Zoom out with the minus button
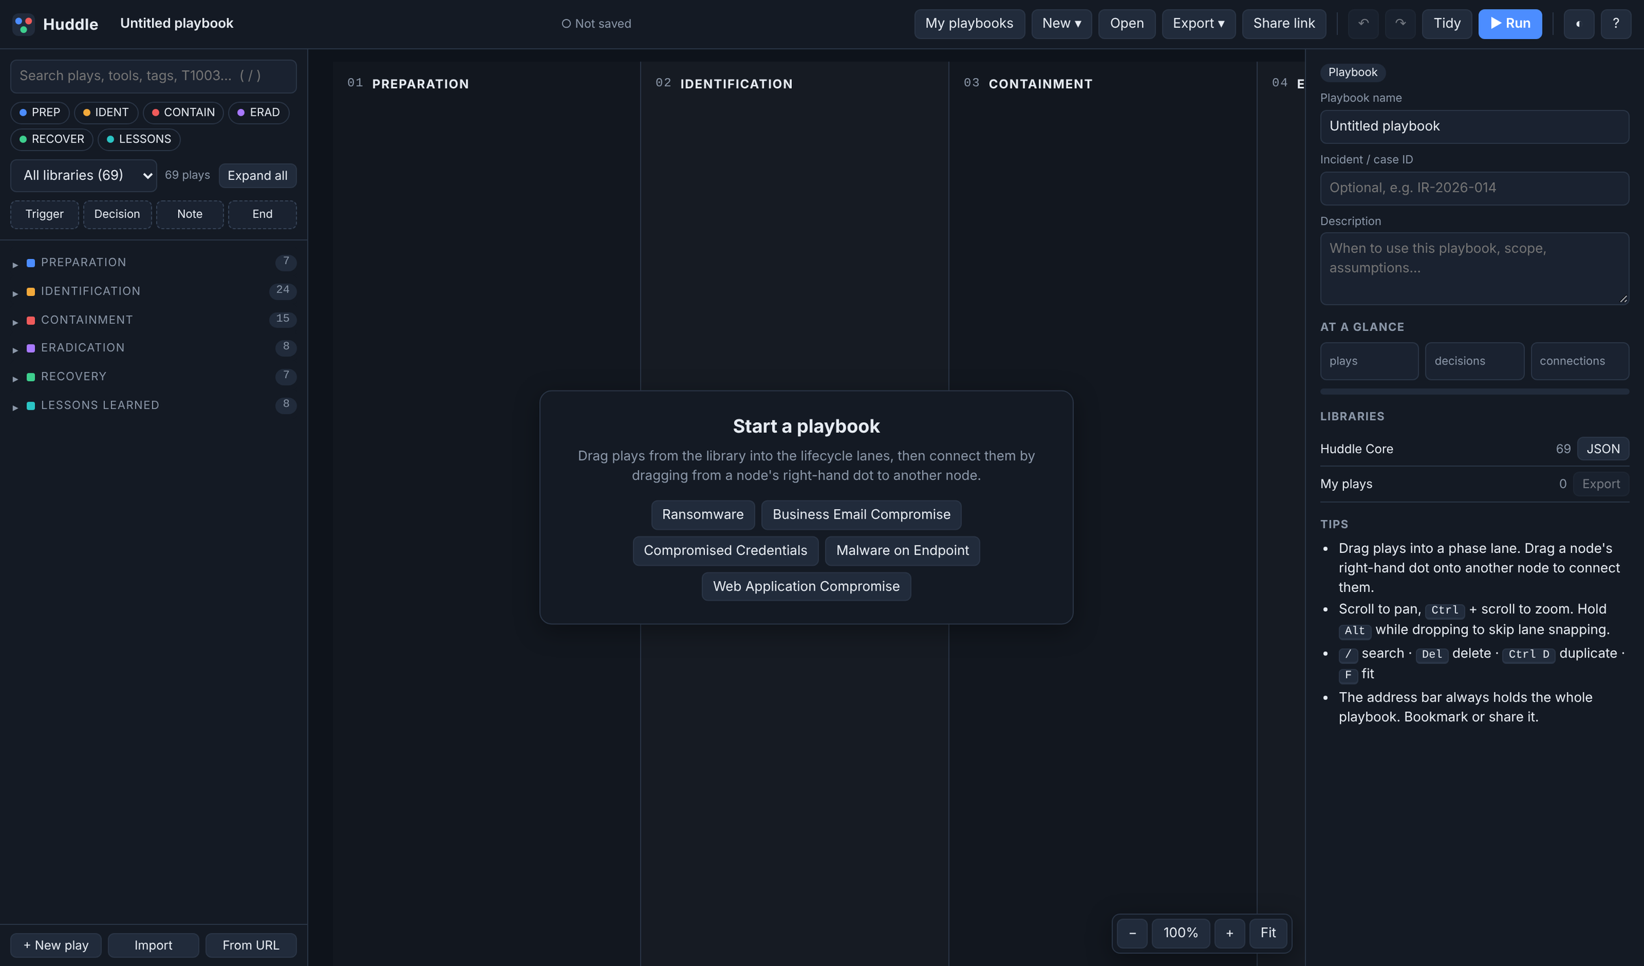The image size is (1644, 966). (1132, 933)
